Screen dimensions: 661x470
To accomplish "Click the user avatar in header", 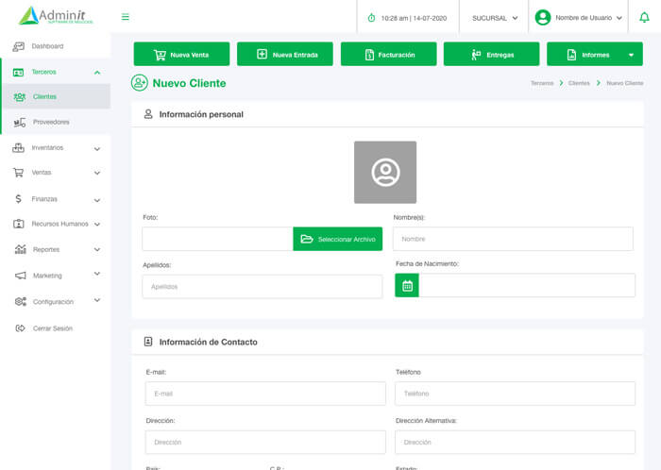I will [543, 17].
